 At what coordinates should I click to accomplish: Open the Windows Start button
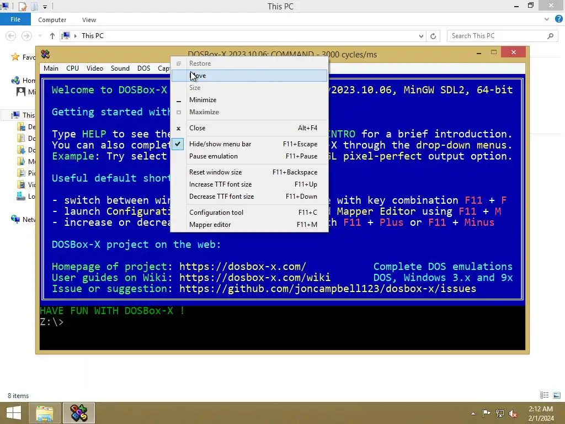pos(14,413)
